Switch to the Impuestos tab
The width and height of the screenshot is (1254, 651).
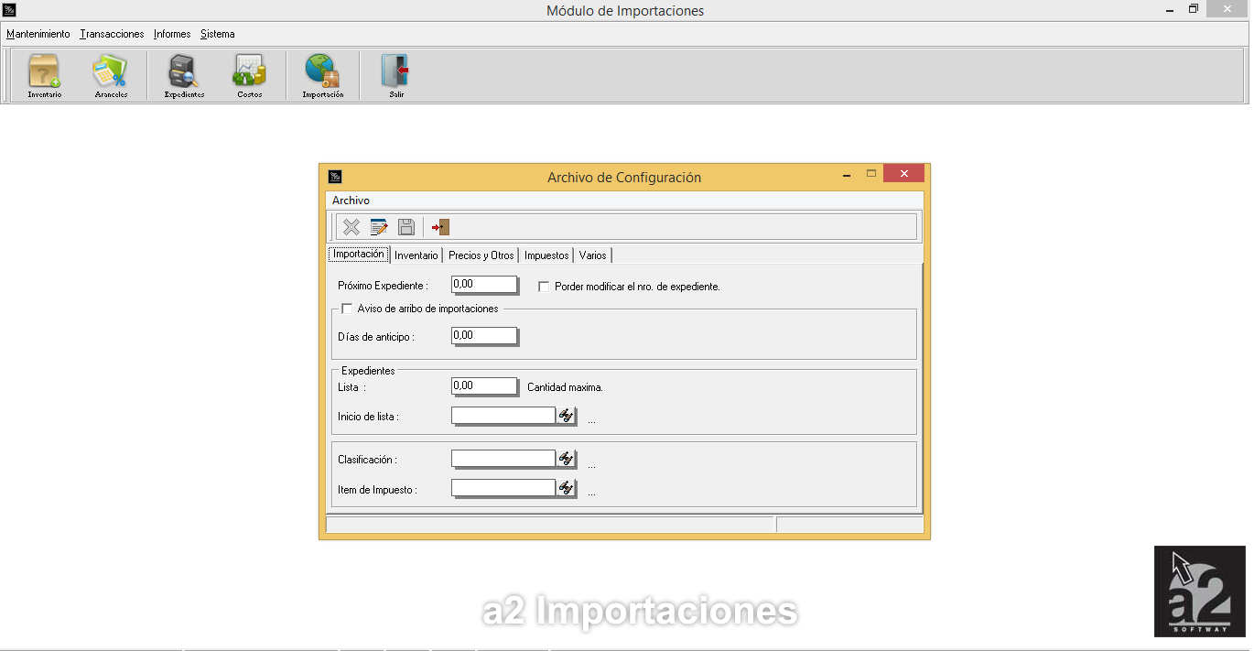coord(546,255)
